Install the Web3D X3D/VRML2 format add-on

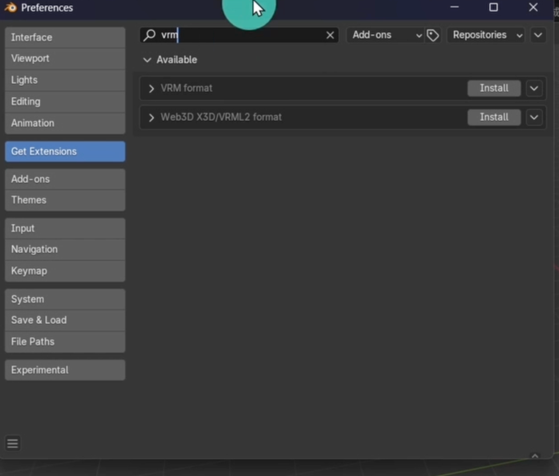[493, 117]
